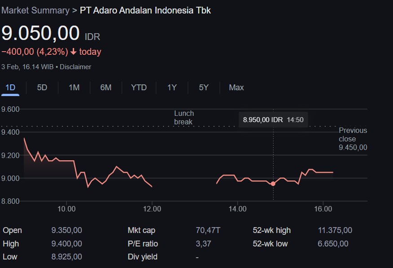
Task: Show the 1M price chart
Action: coord(74,88)
